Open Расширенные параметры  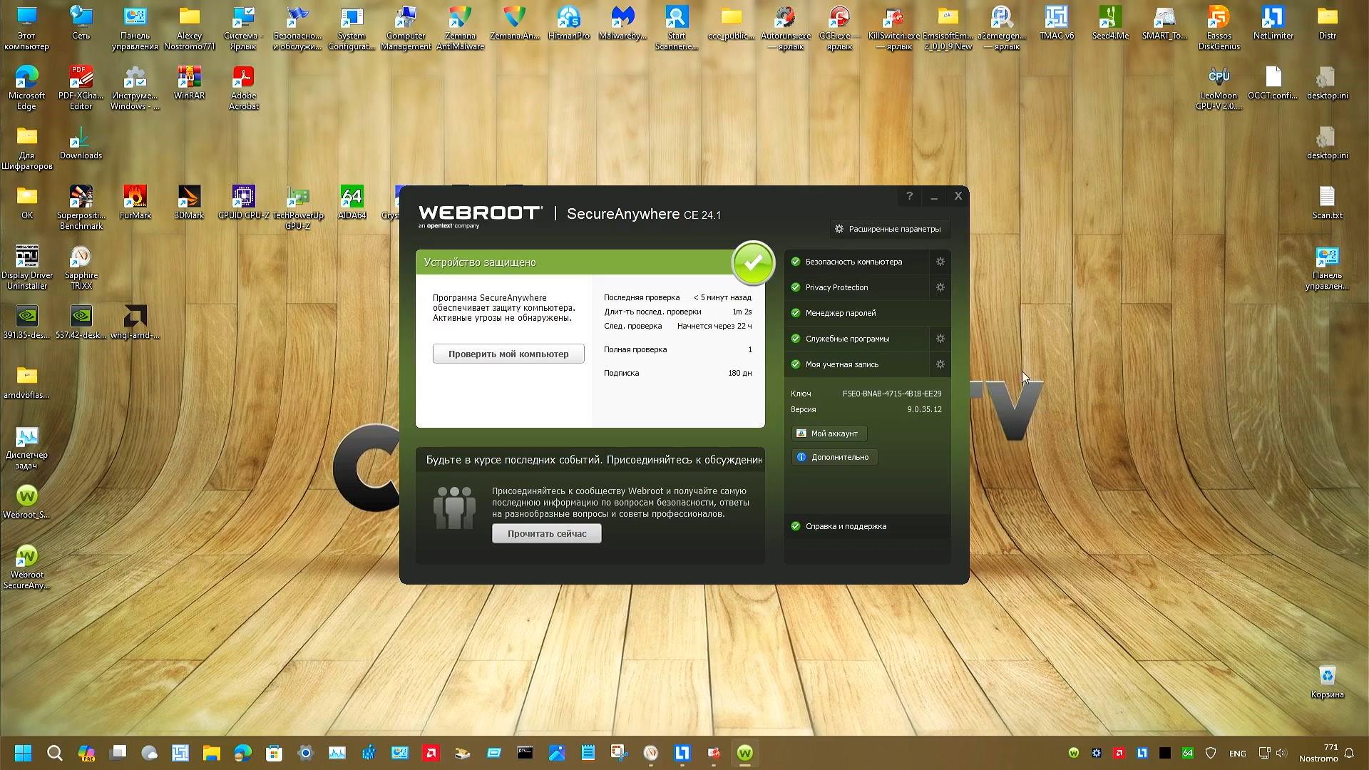point(889,228)
